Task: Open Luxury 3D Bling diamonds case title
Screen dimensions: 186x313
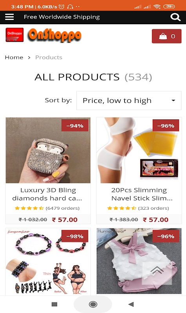Action: (x=48, y=194)
